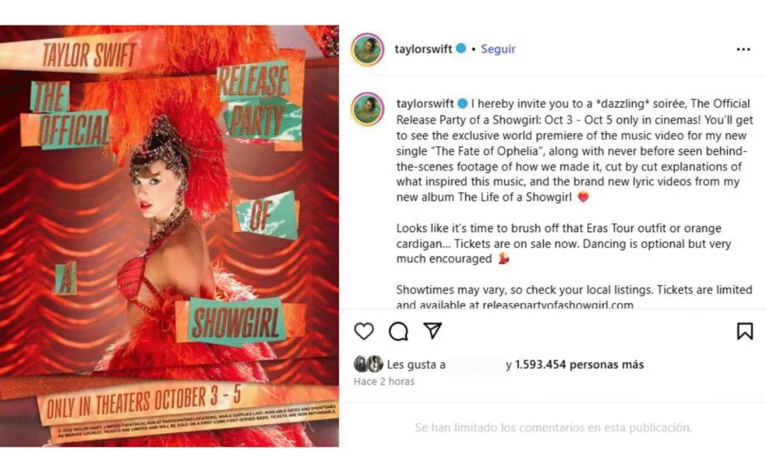Save the post with the bookmark icon

(x=744, y=331)
